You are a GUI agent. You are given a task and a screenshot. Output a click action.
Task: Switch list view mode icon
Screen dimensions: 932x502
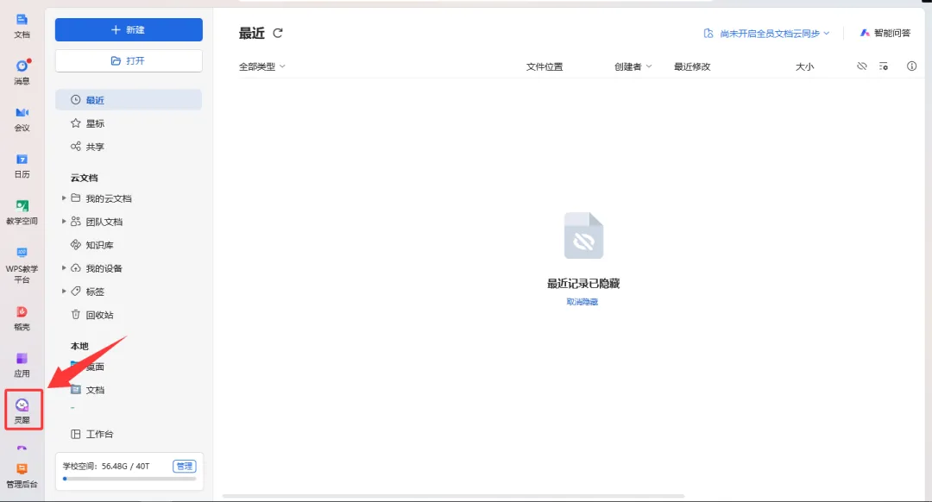[x=884, y=66]
